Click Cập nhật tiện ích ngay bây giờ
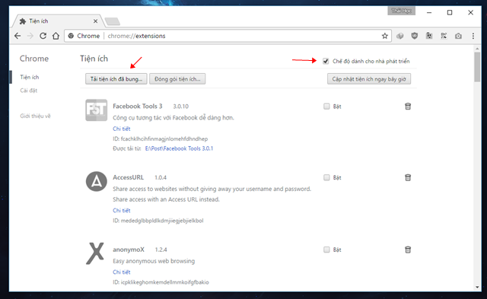This screenshot has height=299, width=487. coord(369,79)
